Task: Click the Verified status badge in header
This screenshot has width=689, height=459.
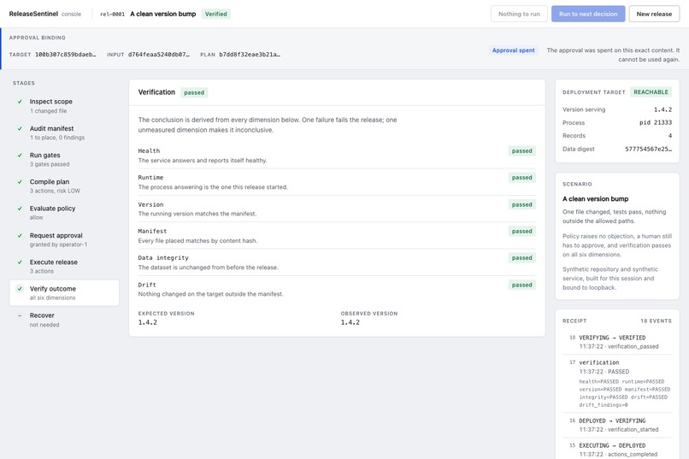Action: click(216, 14)
